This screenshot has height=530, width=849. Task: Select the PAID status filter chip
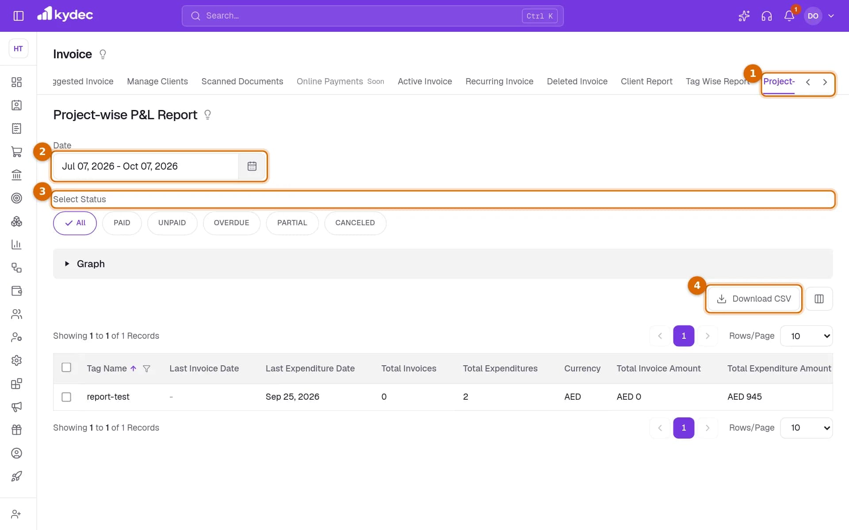(122, 223)
